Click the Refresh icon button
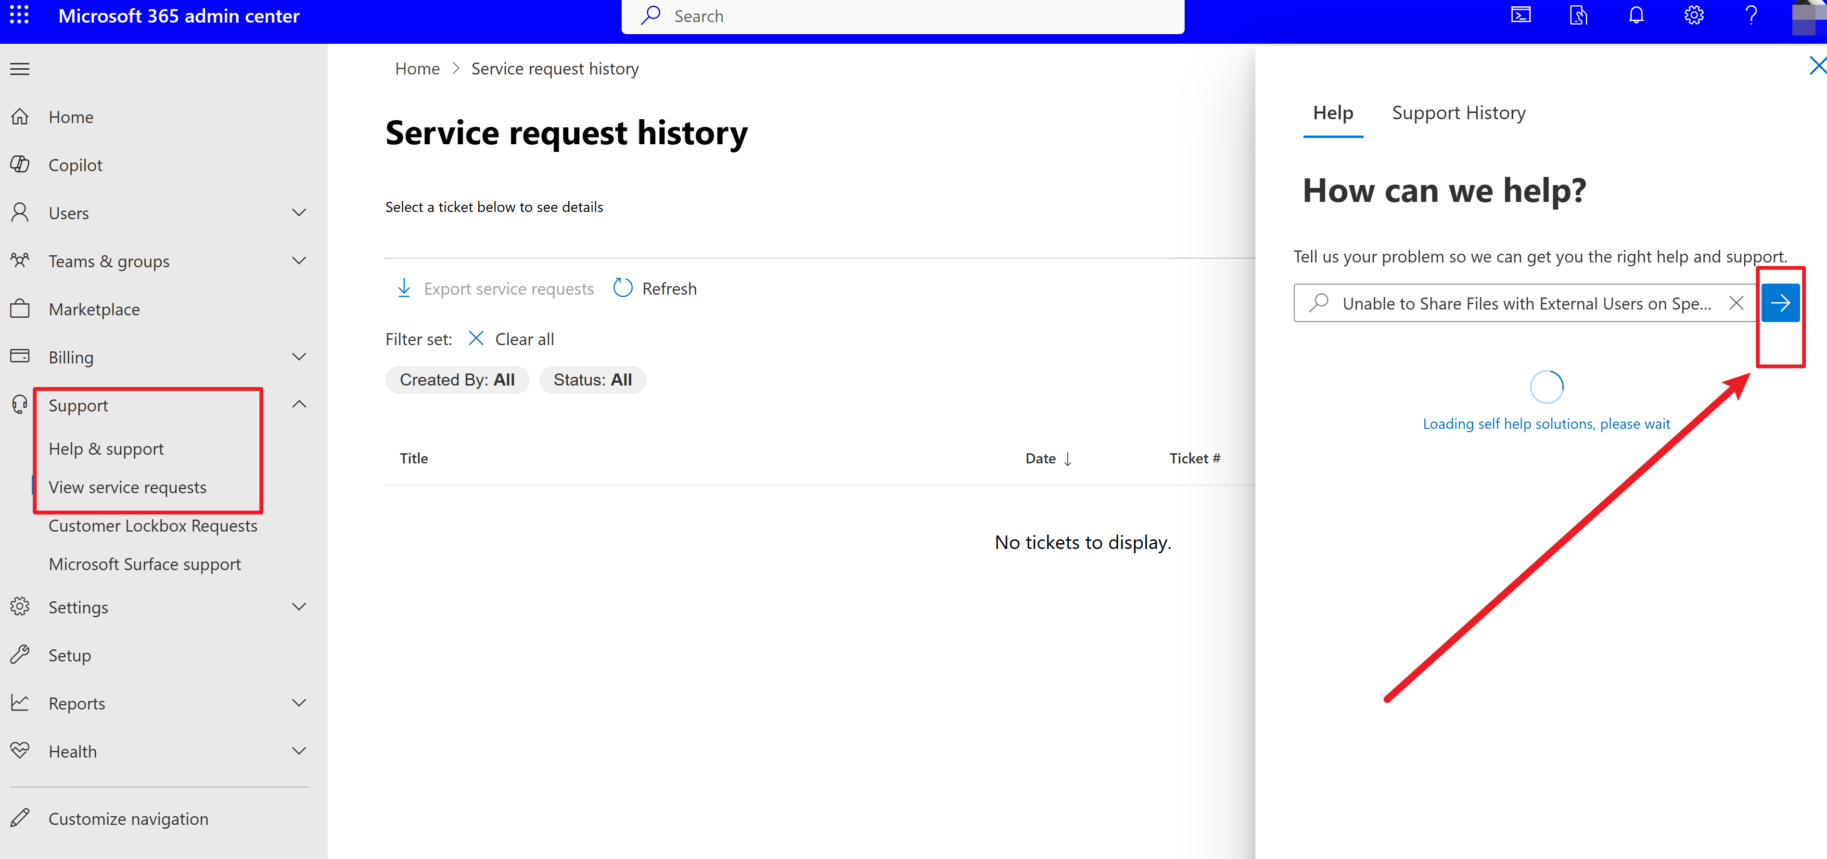 click(654, 288)
